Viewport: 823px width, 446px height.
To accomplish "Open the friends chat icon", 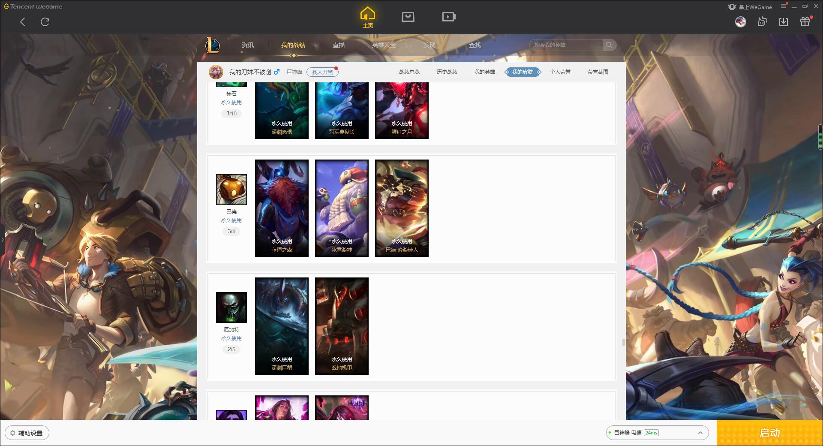I will point(762,21).
